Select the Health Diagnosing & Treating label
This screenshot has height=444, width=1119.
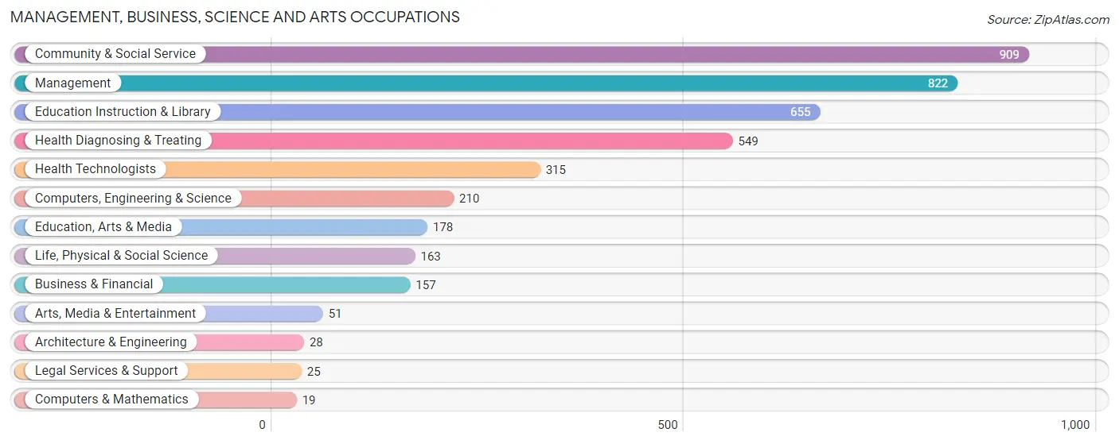119,141
